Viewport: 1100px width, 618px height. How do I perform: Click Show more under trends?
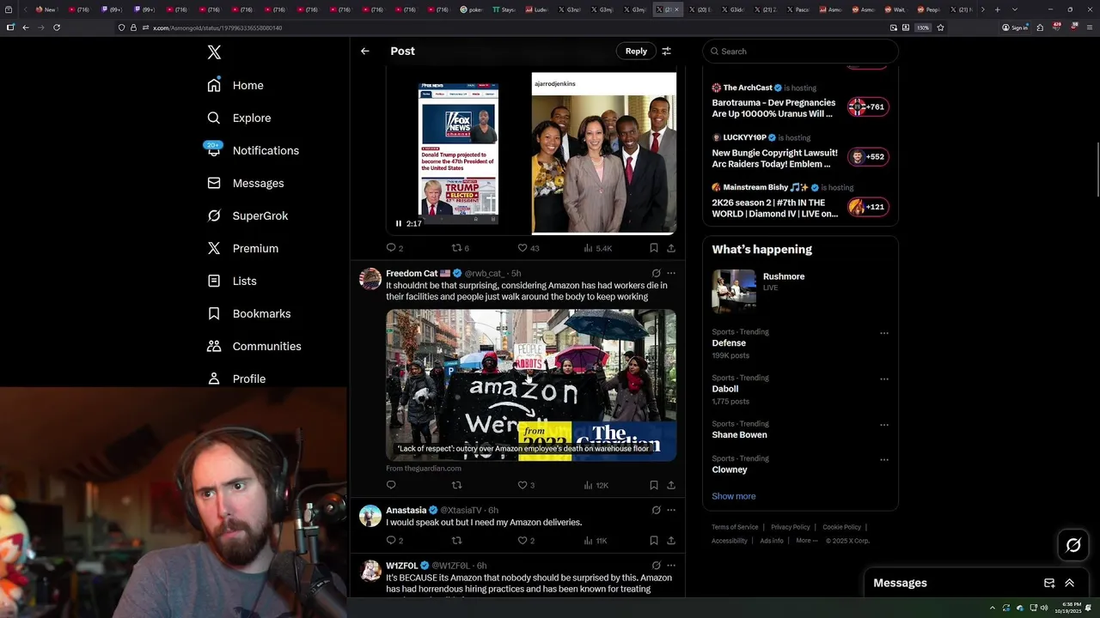point(733,496)
